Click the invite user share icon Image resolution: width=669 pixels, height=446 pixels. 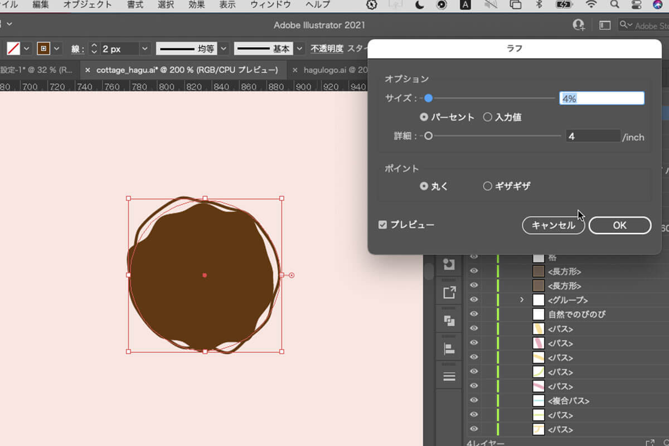[579, 25]
